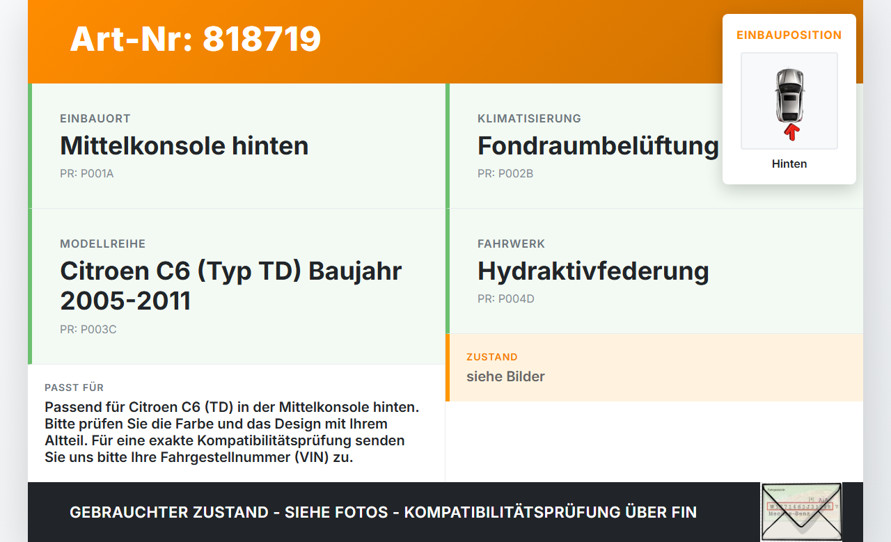Click PR: P003C code
Viewport: 891px width, 542px height.
[x=88, y=330]
